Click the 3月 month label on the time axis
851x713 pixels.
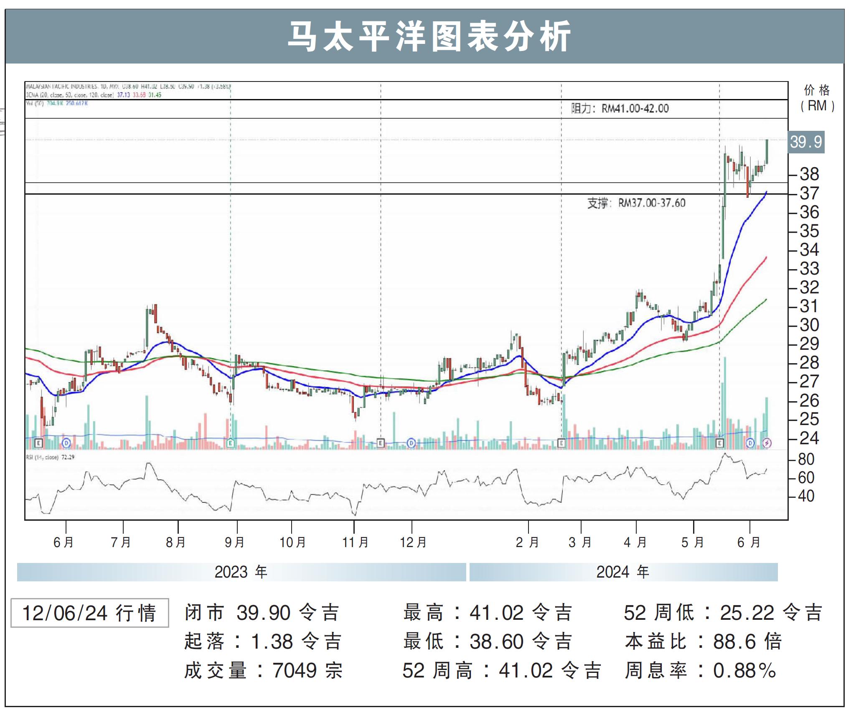coord(581,542)
